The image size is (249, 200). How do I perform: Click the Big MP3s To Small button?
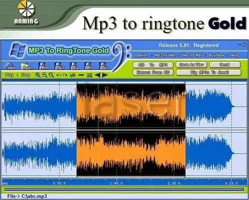(x=209, y=72)
